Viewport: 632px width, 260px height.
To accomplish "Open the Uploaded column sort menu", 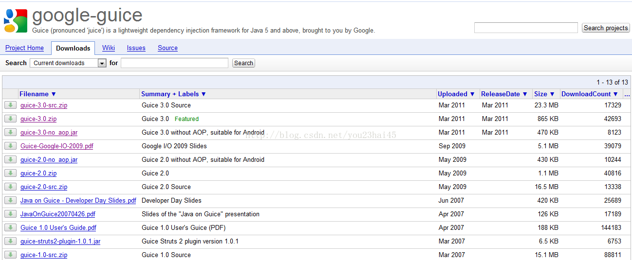I will 456,94.
